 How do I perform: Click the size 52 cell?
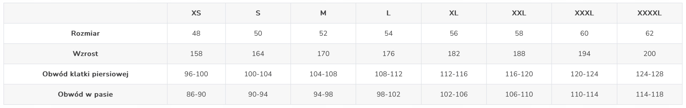pyautogui.click(x=323, y=33)
